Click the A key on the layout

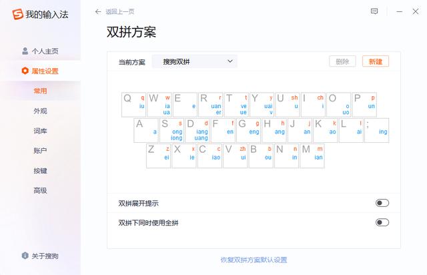(x=146, y=130)
